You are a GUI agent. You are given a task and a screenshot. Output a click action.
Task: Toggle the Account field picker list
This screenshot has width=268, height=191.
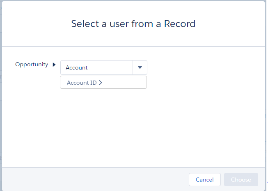click(140, 67)
